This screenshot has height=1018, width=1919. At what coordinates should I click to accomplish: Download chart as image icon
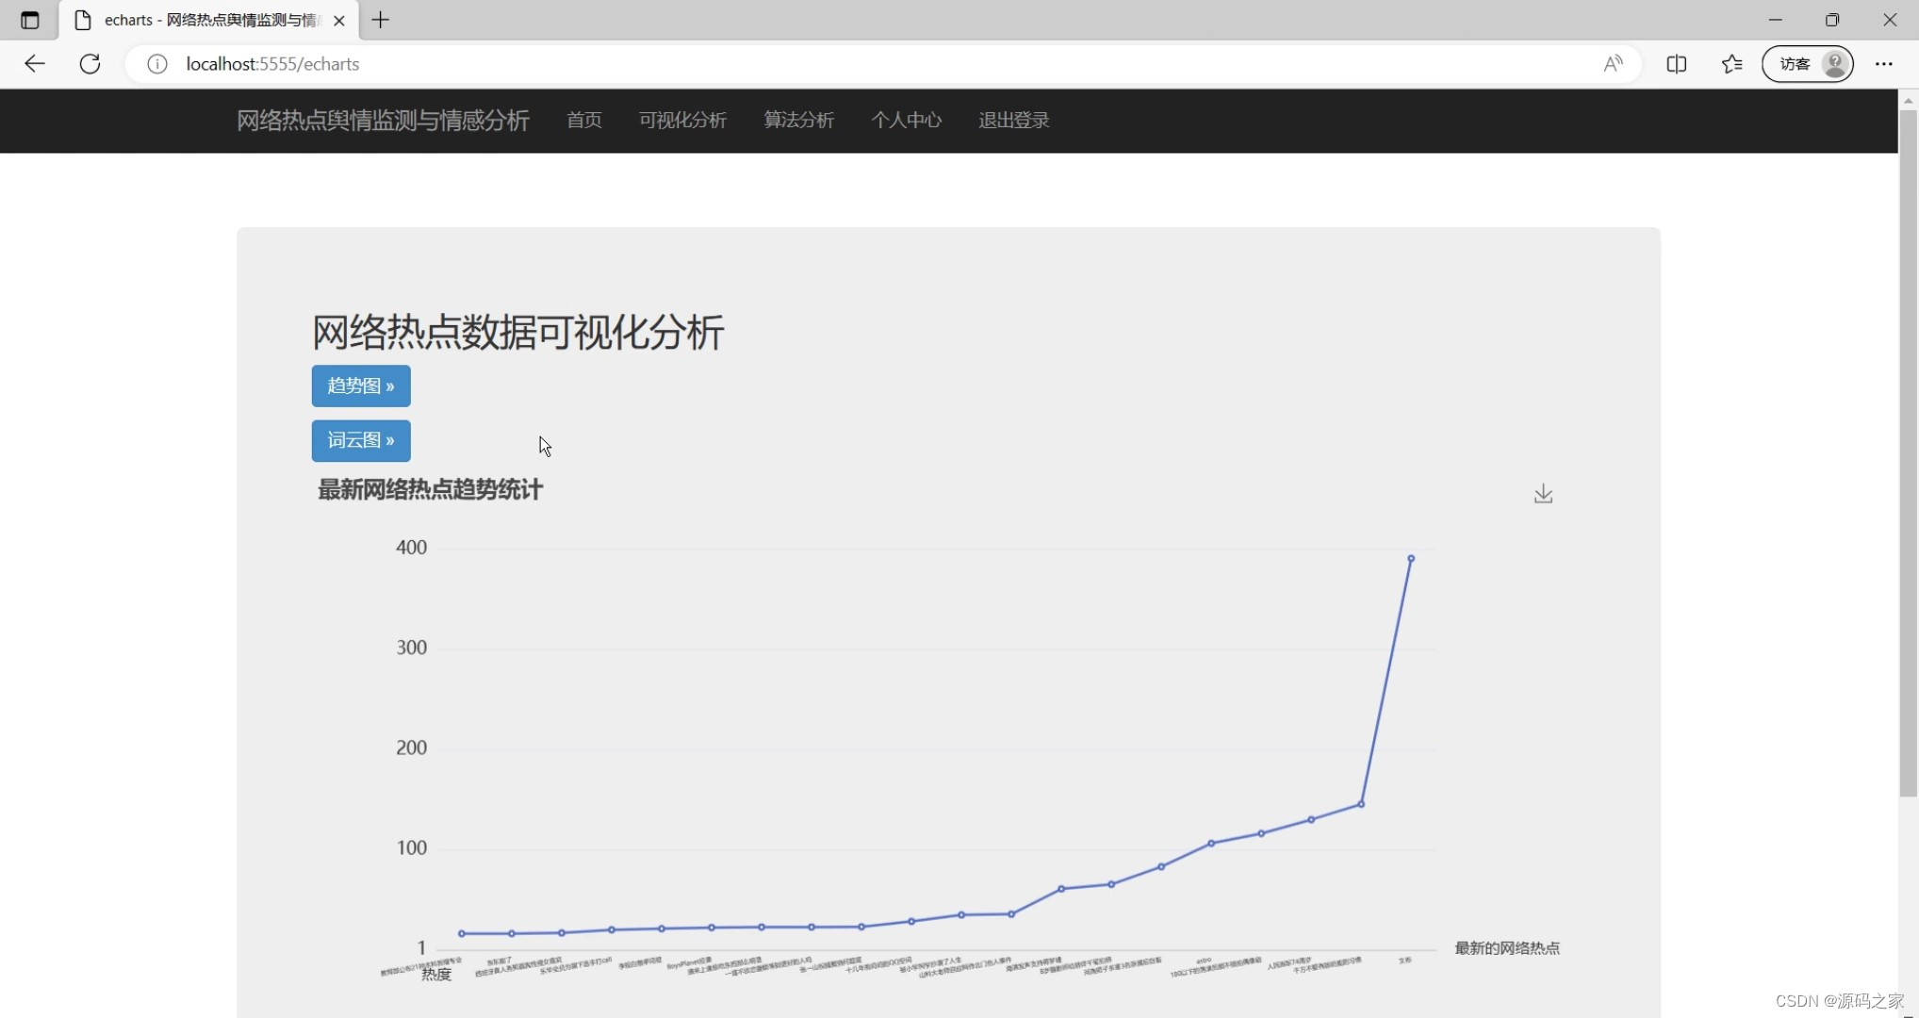1543,494
